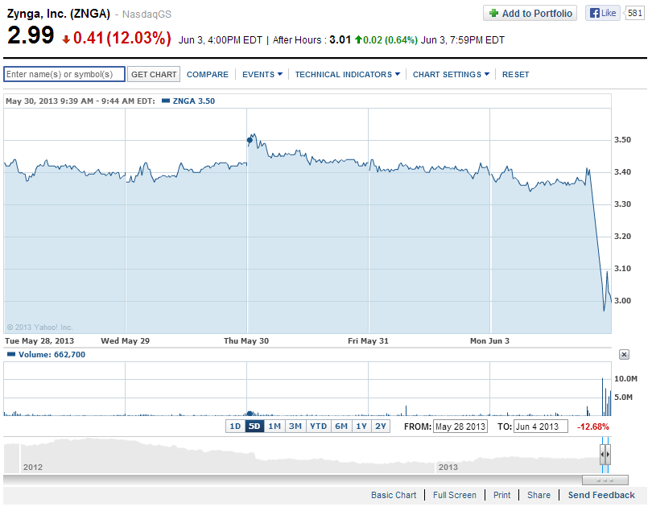Click the ZNGA series color legend marker
Screen dimensions: 652x511
tap(165, 101)
